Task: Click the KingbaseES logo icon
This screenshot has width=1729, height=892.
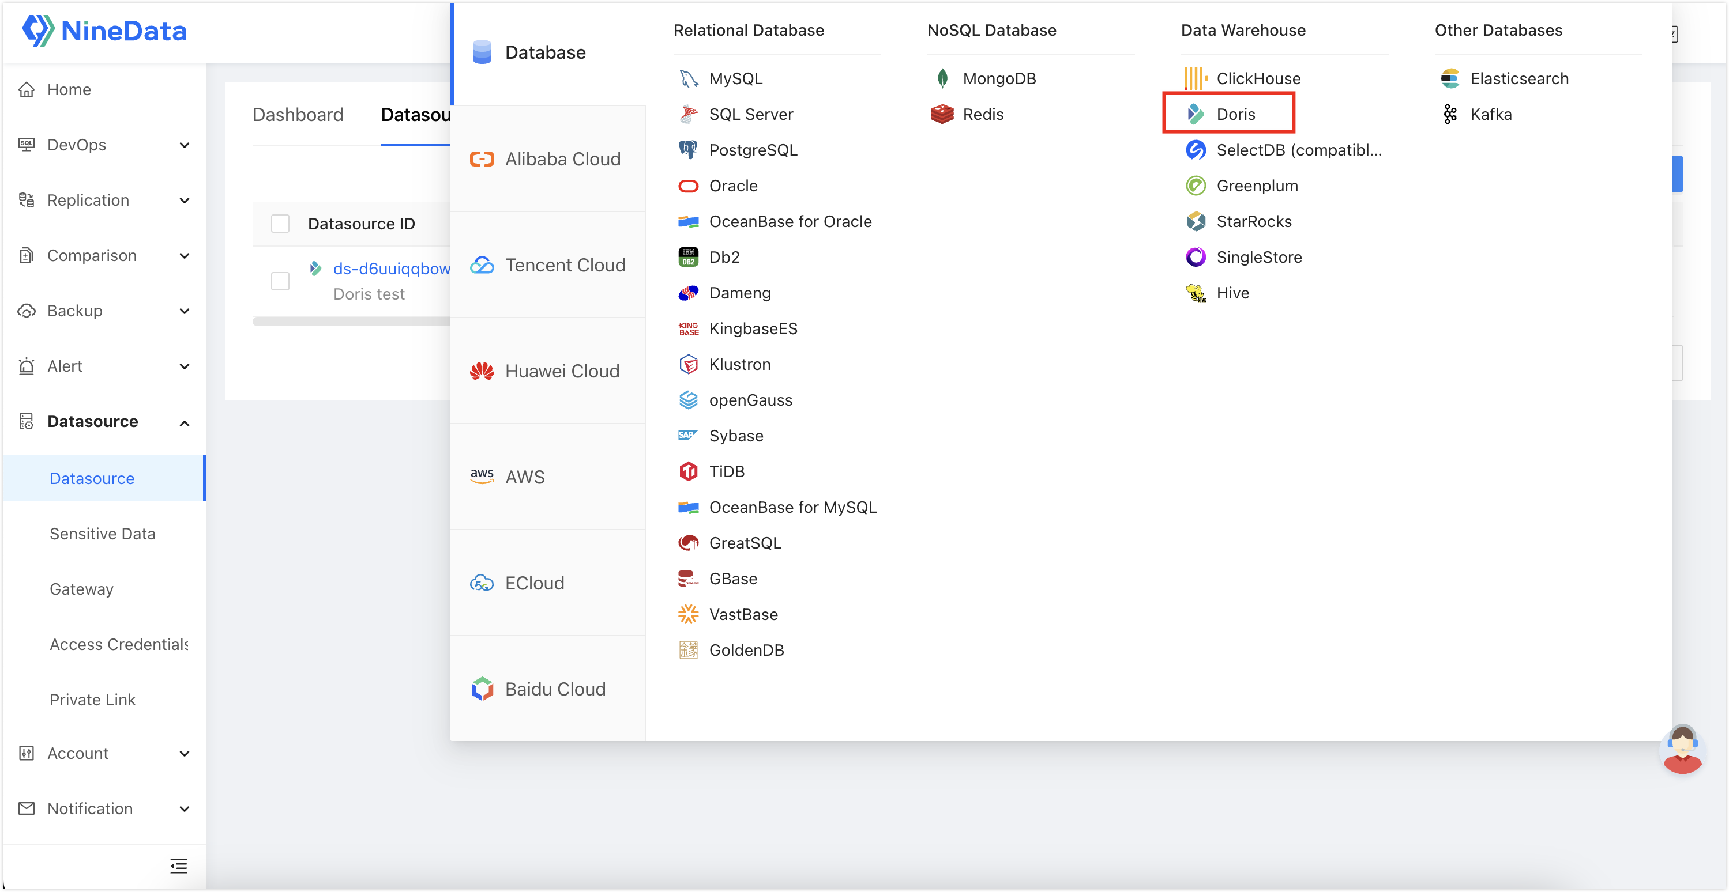Action: [688, 328]
